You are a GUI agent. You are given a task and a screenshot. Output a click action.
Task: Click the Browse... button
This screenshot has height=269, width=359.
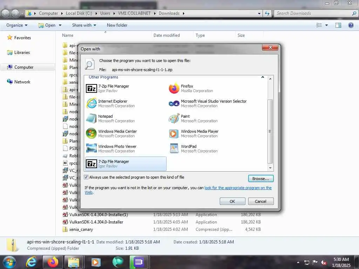[261, 178]
